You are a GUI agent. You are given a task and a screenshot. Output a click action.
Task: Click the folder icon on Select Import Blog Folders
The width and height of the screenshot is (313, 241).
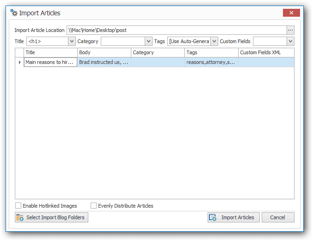pos(20,217)
